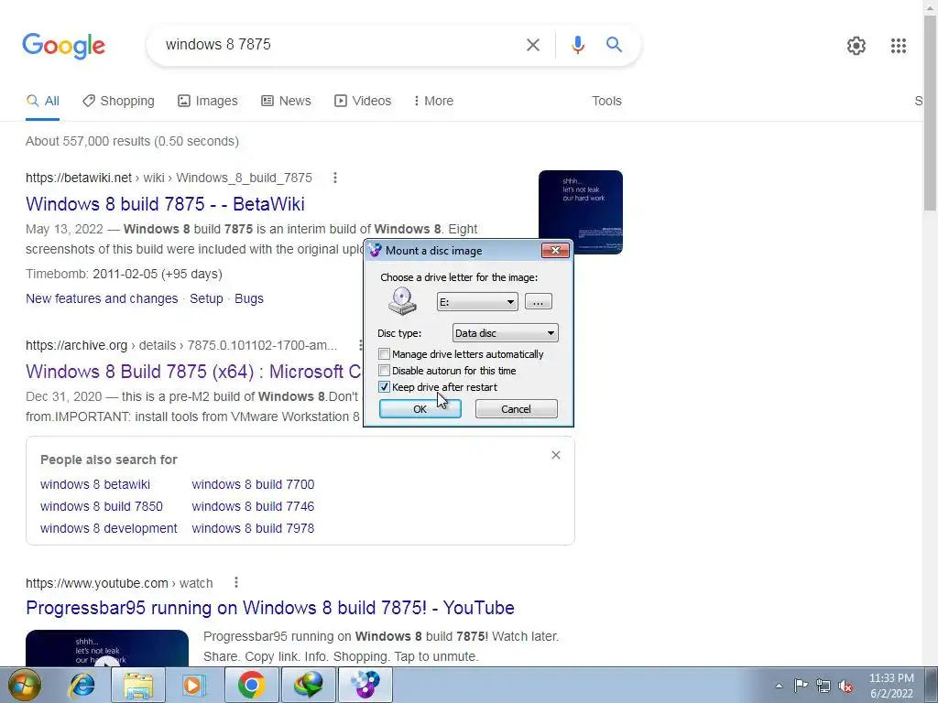Check Disable autorun for this time
This screenshot has height=703, width=938.
click(x=384, y=371)
